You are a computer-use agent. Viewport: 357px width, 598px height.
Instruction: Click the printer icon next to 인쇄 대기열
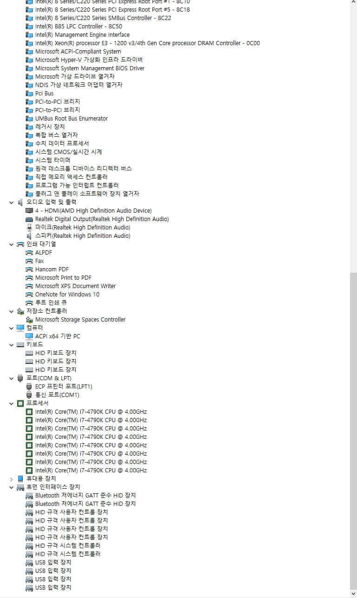point(20,244)
